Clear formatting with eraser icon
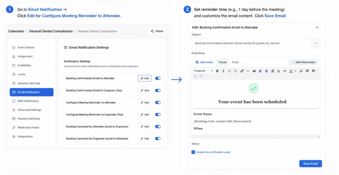Viewport: 339px width, 175px height. pyautogui.click(x=301, y=71)
